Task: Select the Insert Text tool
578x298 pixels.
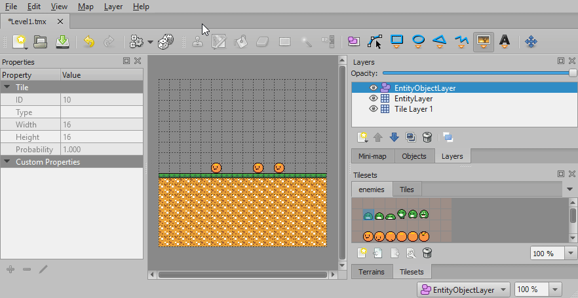Action: pyautogui.click(x=505, y=42)
